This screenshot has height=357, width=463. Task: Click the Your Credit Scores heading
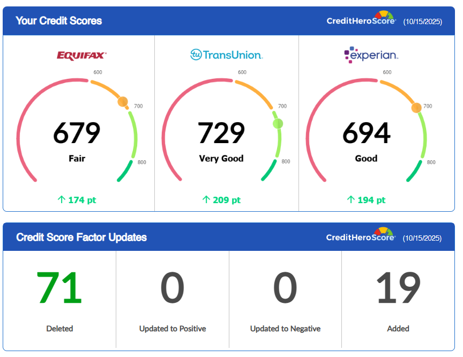59,21
